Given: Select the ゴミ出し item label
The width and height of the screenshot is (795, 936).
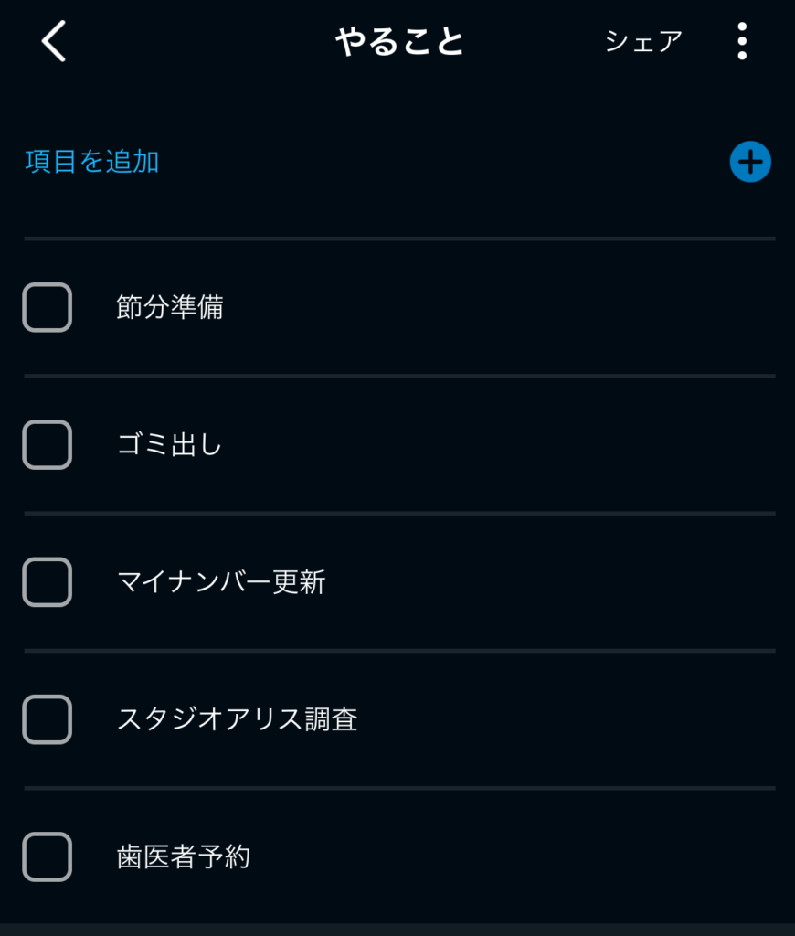Looking at the screenshot, I should tap(170, 445).
